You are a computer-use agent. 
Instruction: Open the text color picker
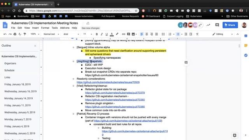point(112,34)
